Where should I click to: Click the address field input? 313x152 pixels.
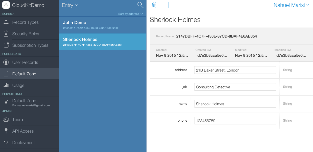click(235, 70)
